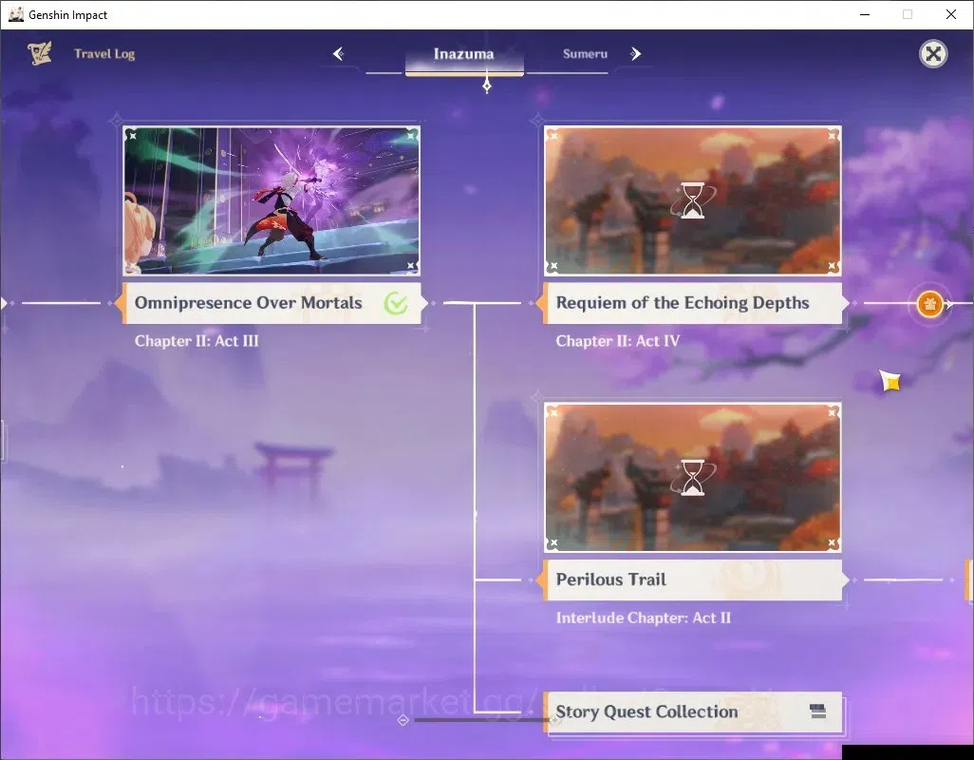Minimize the Genshin Impact window
This screenshot has height=760, width=974.
[865, 14]
